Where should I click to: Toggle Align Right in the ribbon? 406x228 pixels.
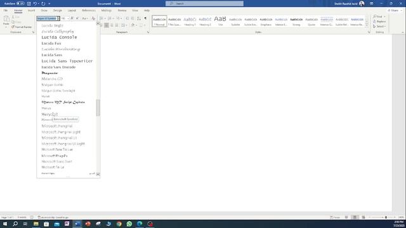[x=112, y=25]
